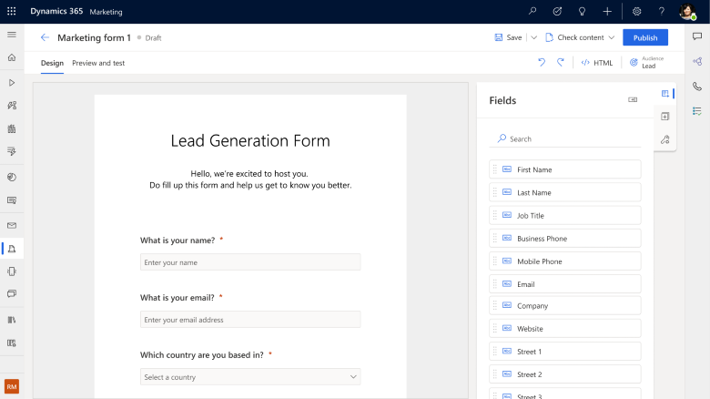The image size is (710, 399).
Task: Open the phone icon in right rail
Action: pos(697,87)
